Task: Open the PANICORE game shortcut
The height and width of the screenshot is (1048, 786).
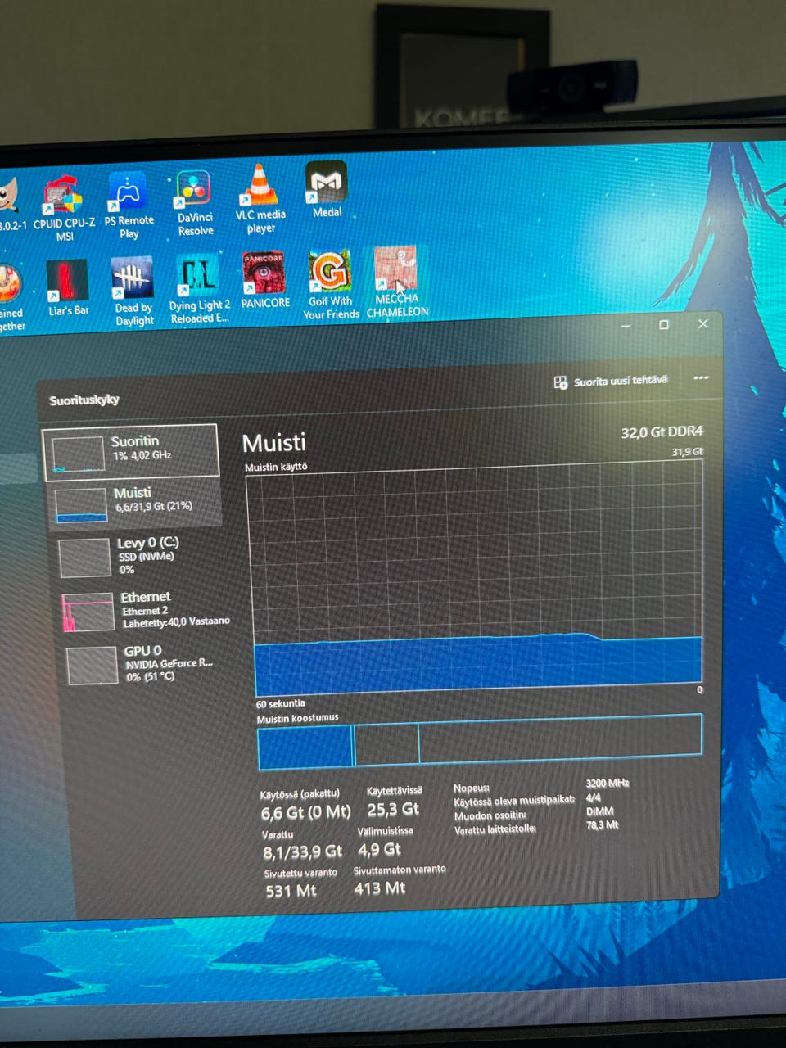Action: [x=264, y=281]
